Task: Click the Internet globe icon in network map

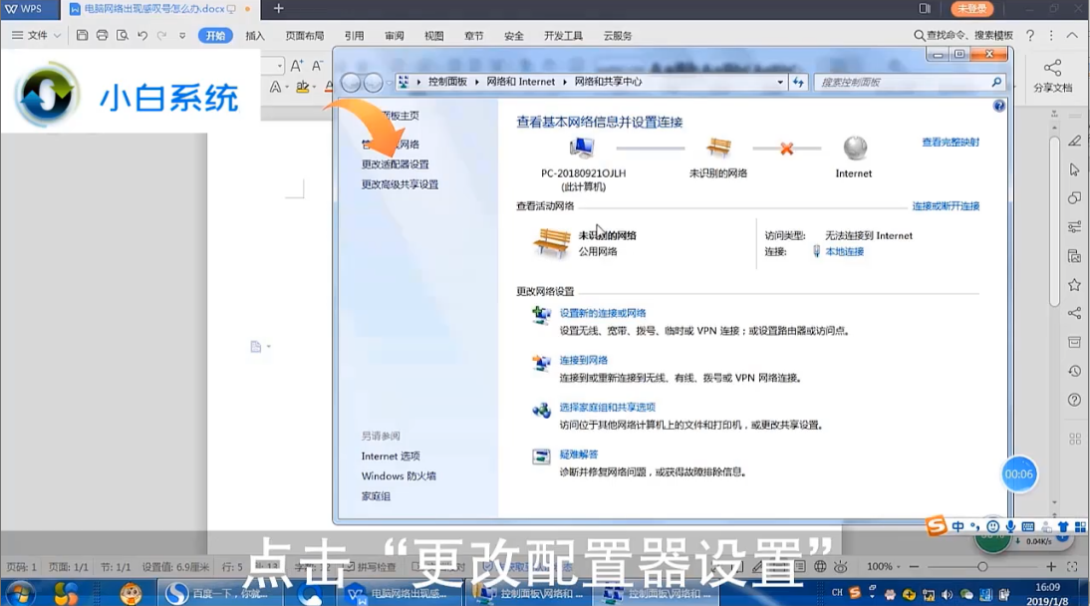Action: pyautogui.click(x=855, y=148)
